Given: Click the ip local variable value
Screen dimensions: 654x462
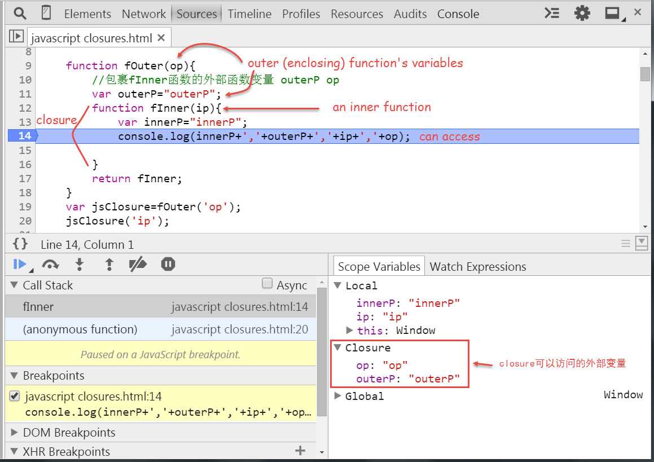Looking at the screenshot, I should 395,317.
